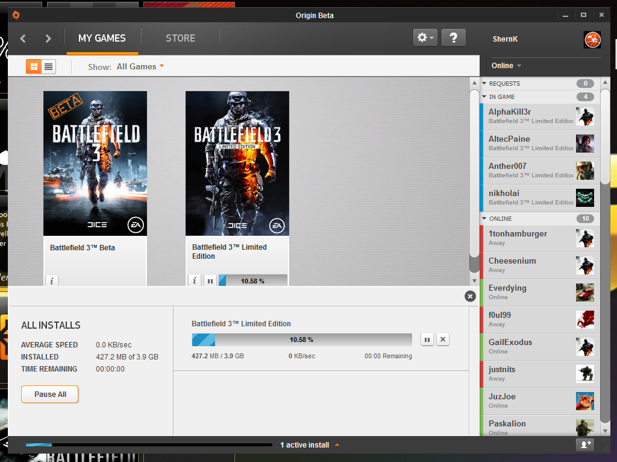Image resolution: width=617 pixels, height=462 pixels.
Task: Switch to list view layout
Action: (x=49, y=66)
